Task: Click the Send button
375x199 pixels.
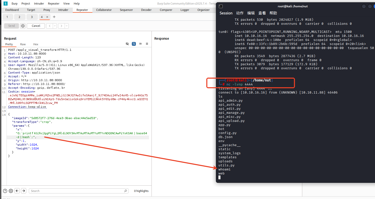Action: (x=12, y=26)
